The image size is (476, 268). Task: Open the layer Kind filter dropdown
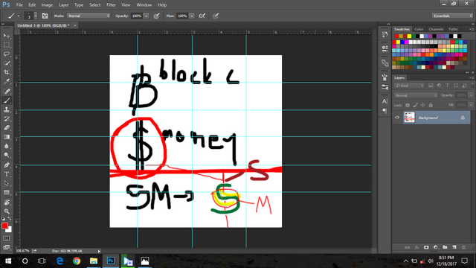click(x=409, y=86)
